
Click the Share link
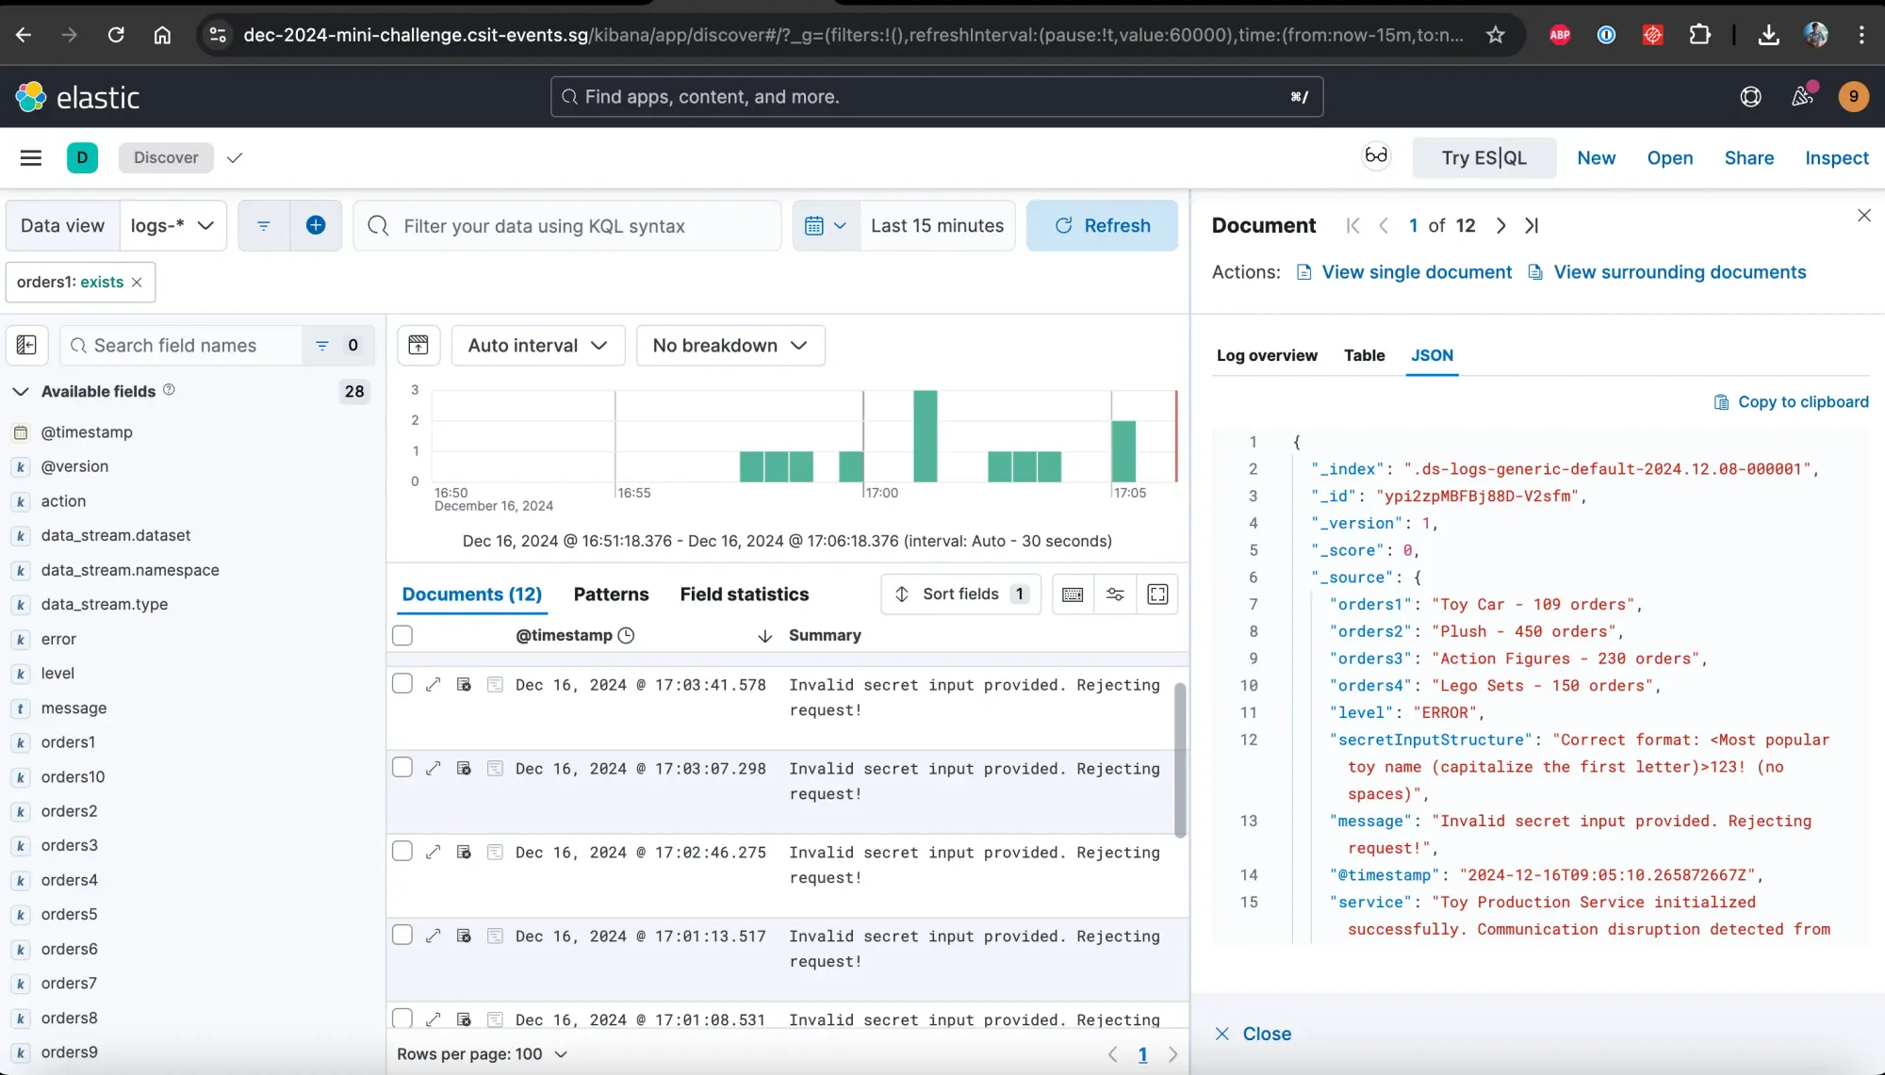pos(1748,157)
